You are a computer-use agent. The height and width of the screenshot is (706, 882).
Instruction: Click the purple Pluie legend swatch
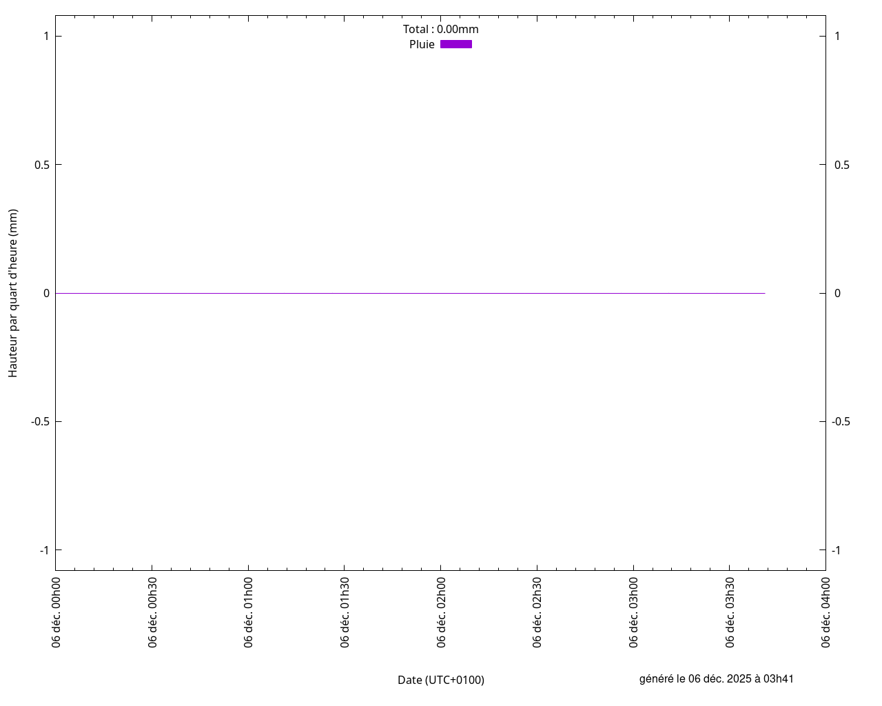(x=456, y=44)
